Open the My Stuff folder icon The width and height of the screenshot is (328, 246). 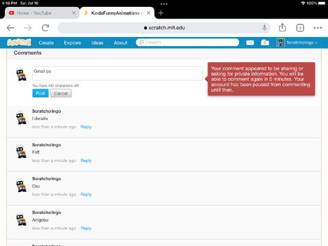click(x=265, y=42)
